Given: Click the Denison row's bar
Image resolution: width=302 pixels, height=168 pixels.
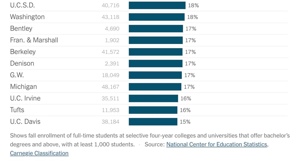Looking at the screenshot, I should point(155,63).
